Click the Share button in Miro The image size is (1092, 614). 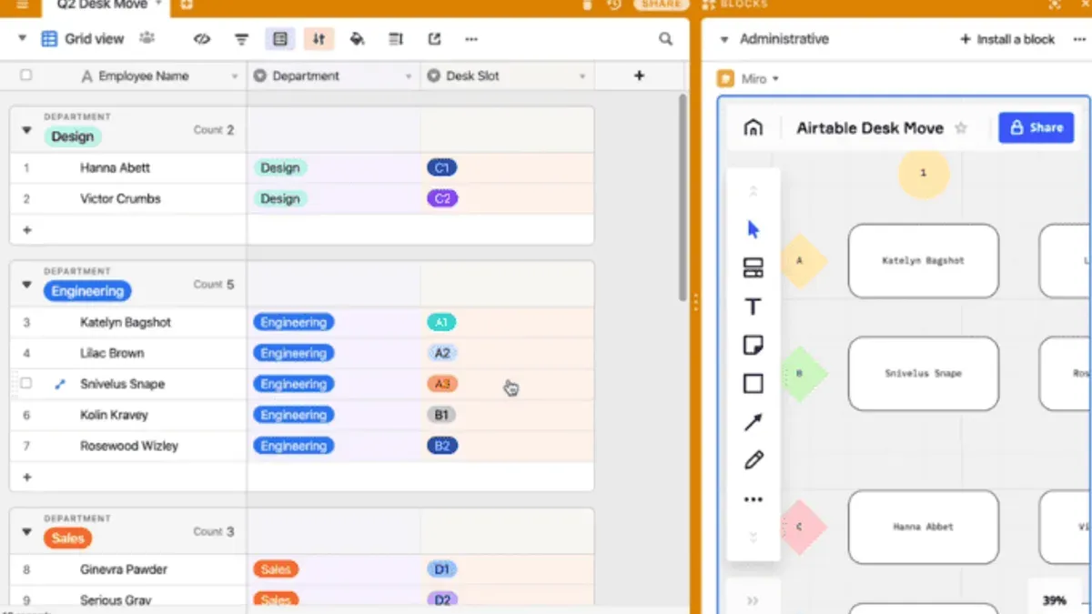[1036, 127]
